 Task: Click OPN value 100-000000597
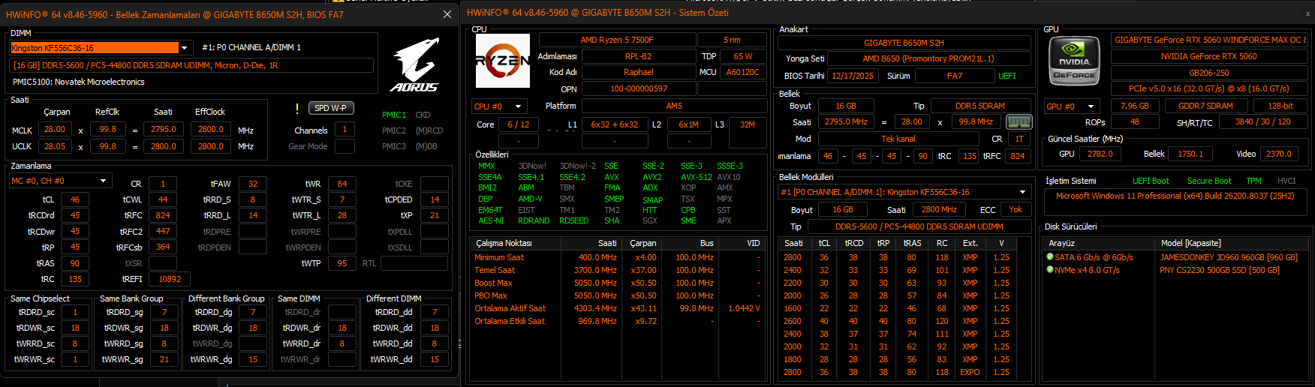pos(639,88)
